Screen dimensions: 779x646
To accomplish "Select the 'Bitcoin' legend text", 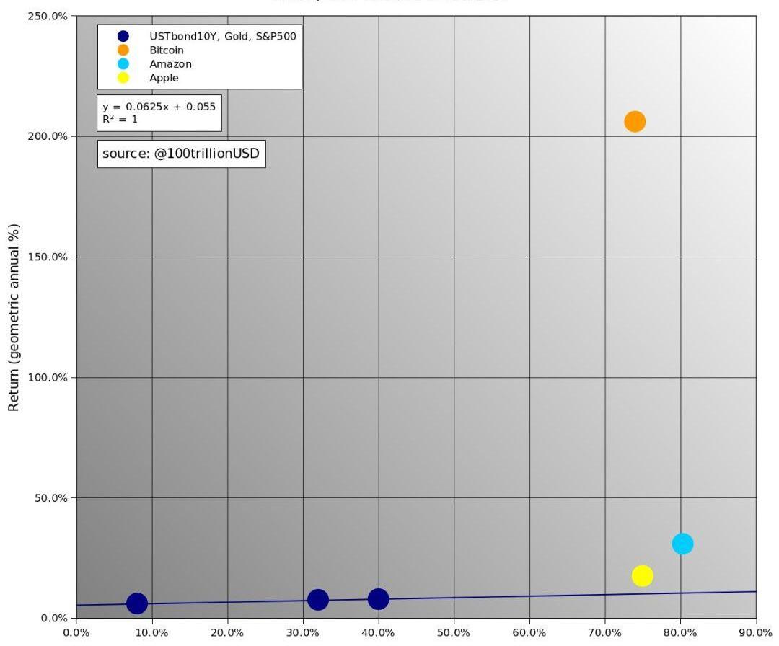I will point(167,50).
